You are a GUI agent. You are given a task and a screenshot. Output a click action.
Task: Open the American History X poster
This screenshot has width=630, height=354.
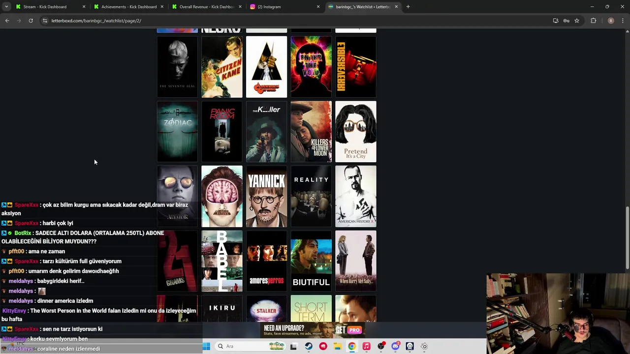click(x=355, y=197)
